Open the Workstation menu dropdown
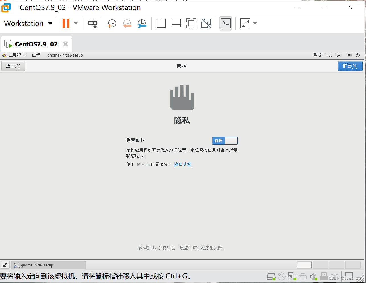 pos(28,23)
